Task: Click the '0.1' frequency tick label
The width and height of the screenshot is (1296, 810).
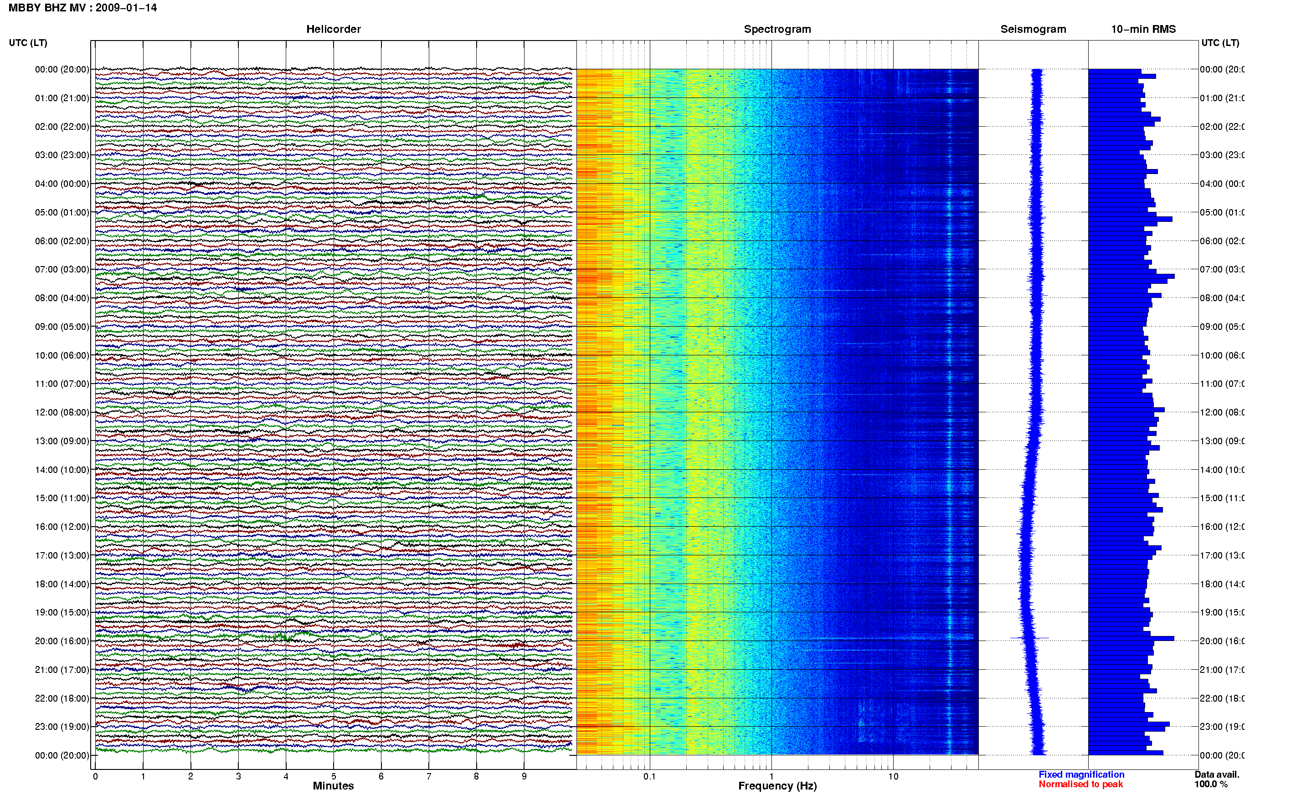Action: pyautogui.click(x=649, y=776)
